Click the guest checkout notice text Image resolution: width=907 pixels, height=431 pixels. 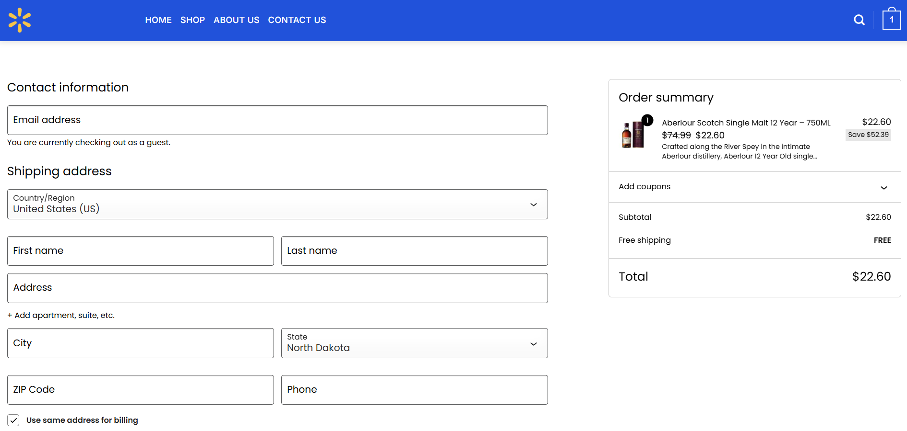point(89,142)
